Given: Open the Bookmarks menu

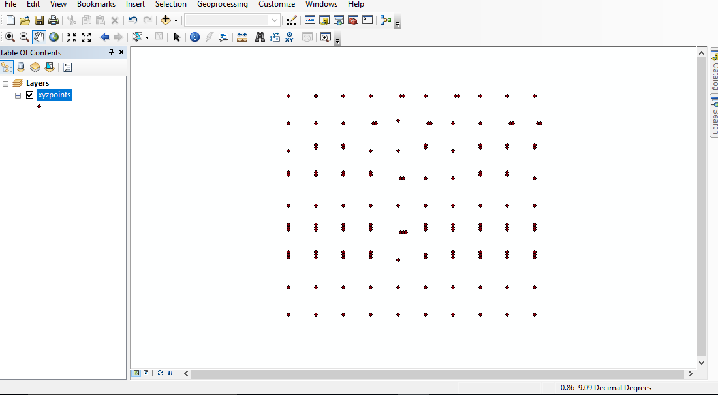Looking at the screenshot, I should tap(96, 4).
